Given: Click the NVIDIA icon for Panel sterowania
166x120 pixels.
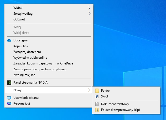Looking at the screenshot, I should tap(9, 82).
